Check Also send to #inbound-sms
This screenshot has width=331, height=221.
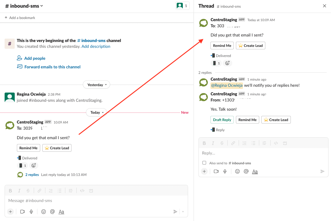(204, 163)
